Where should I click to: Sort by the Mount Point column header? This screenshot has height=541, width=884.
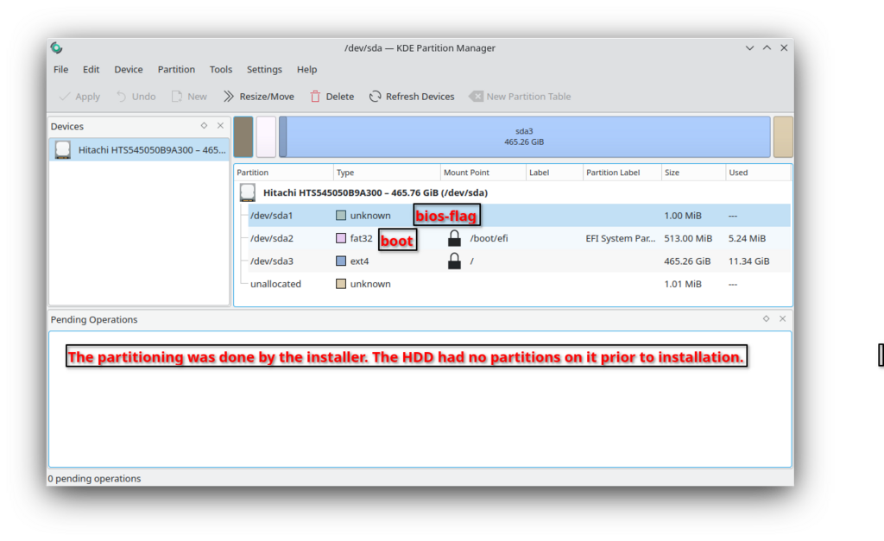(x=483, y=173)
